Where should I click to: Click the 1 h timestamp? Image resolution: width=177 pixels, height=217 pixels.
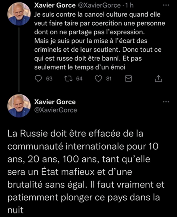pyautogui.click(x=129, y=5)
